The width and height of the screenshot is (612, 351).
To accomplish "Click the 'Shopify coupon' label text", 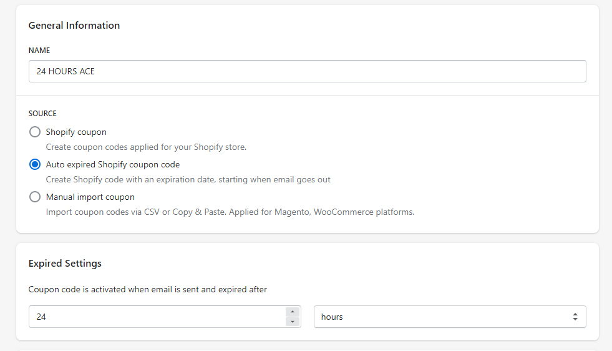I will (x=76, y=132).
